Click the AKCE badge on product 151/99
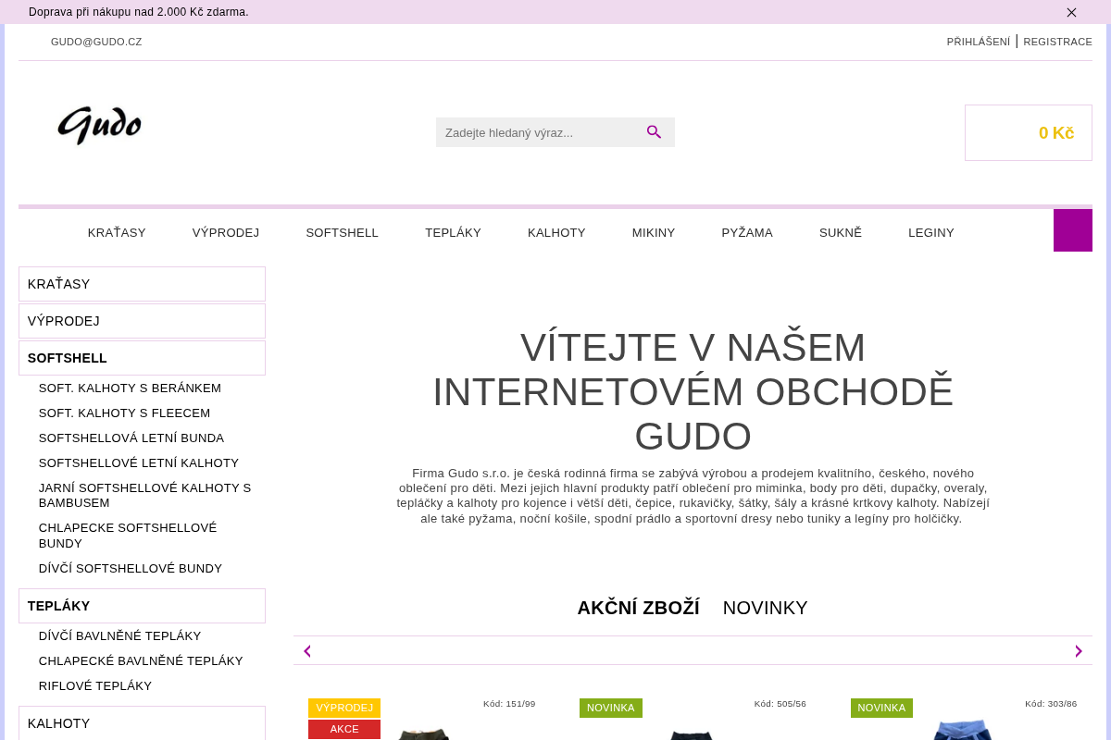Viewport: 1111px width, 740px height. coord(344,729)
